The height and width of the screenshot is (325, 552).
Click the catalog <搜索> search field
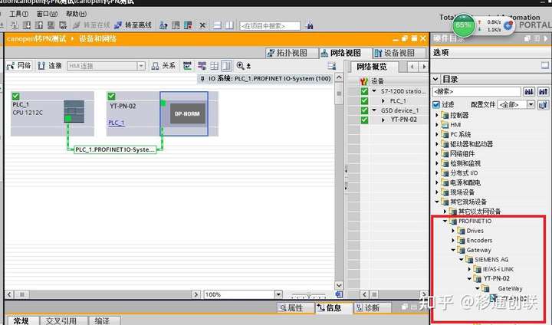477,91
